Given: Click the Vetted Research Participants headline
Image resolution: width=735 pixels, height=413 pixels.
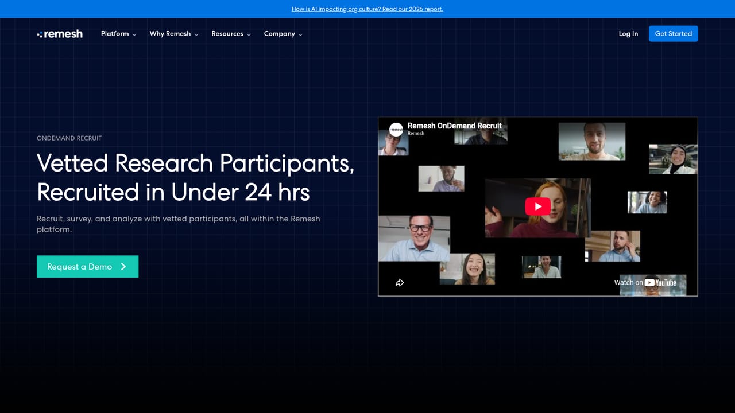Looking at the screenshot, I should coord(195,177).
